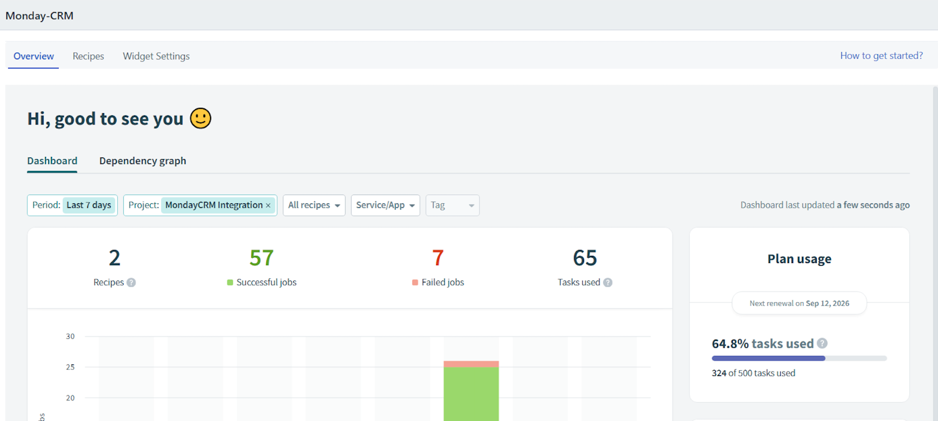Click the 7 Failed jobs count
Screen dimensions: 938x421
click(438, 258)
